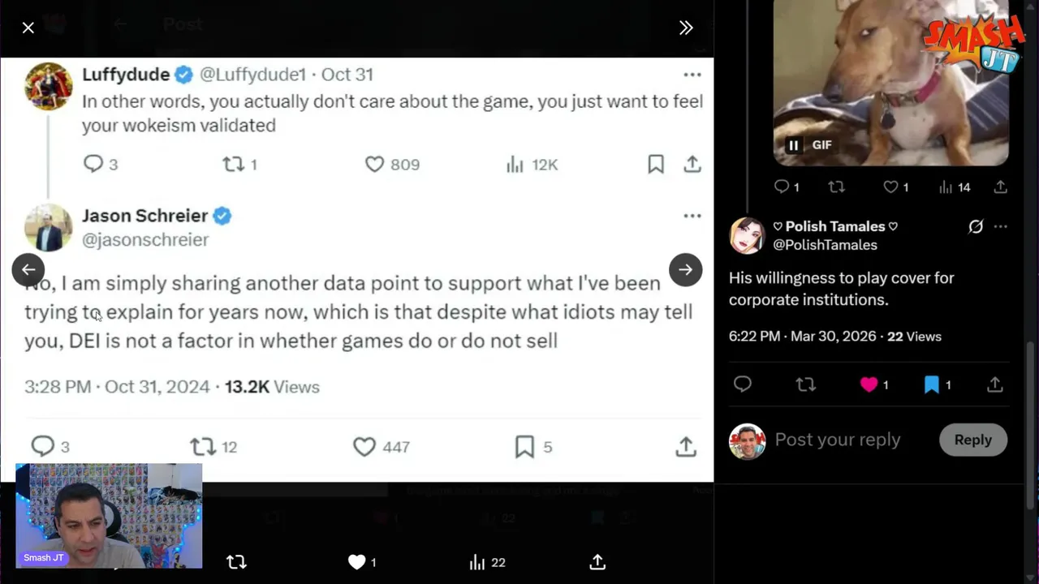Close the image viewer with X
Image resolution: width=1039 pixels, height=584 pixels.
click(28, 28)
